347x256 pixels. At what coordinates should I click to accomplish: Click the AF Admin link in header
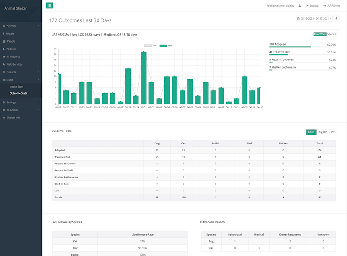[x=331, y=6]
